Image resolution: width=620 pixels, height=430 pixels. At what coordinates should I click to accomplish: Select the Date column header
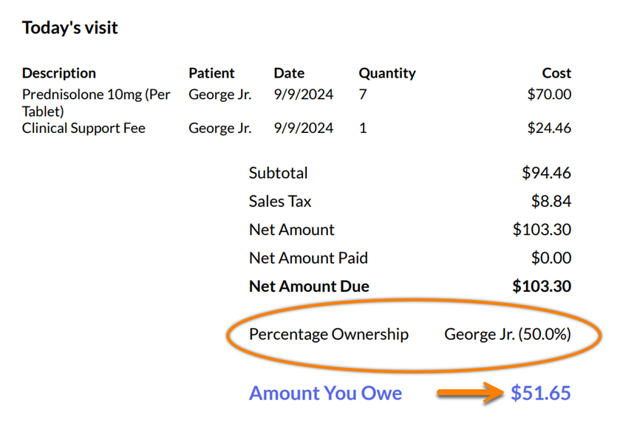[x=289, y=73]
